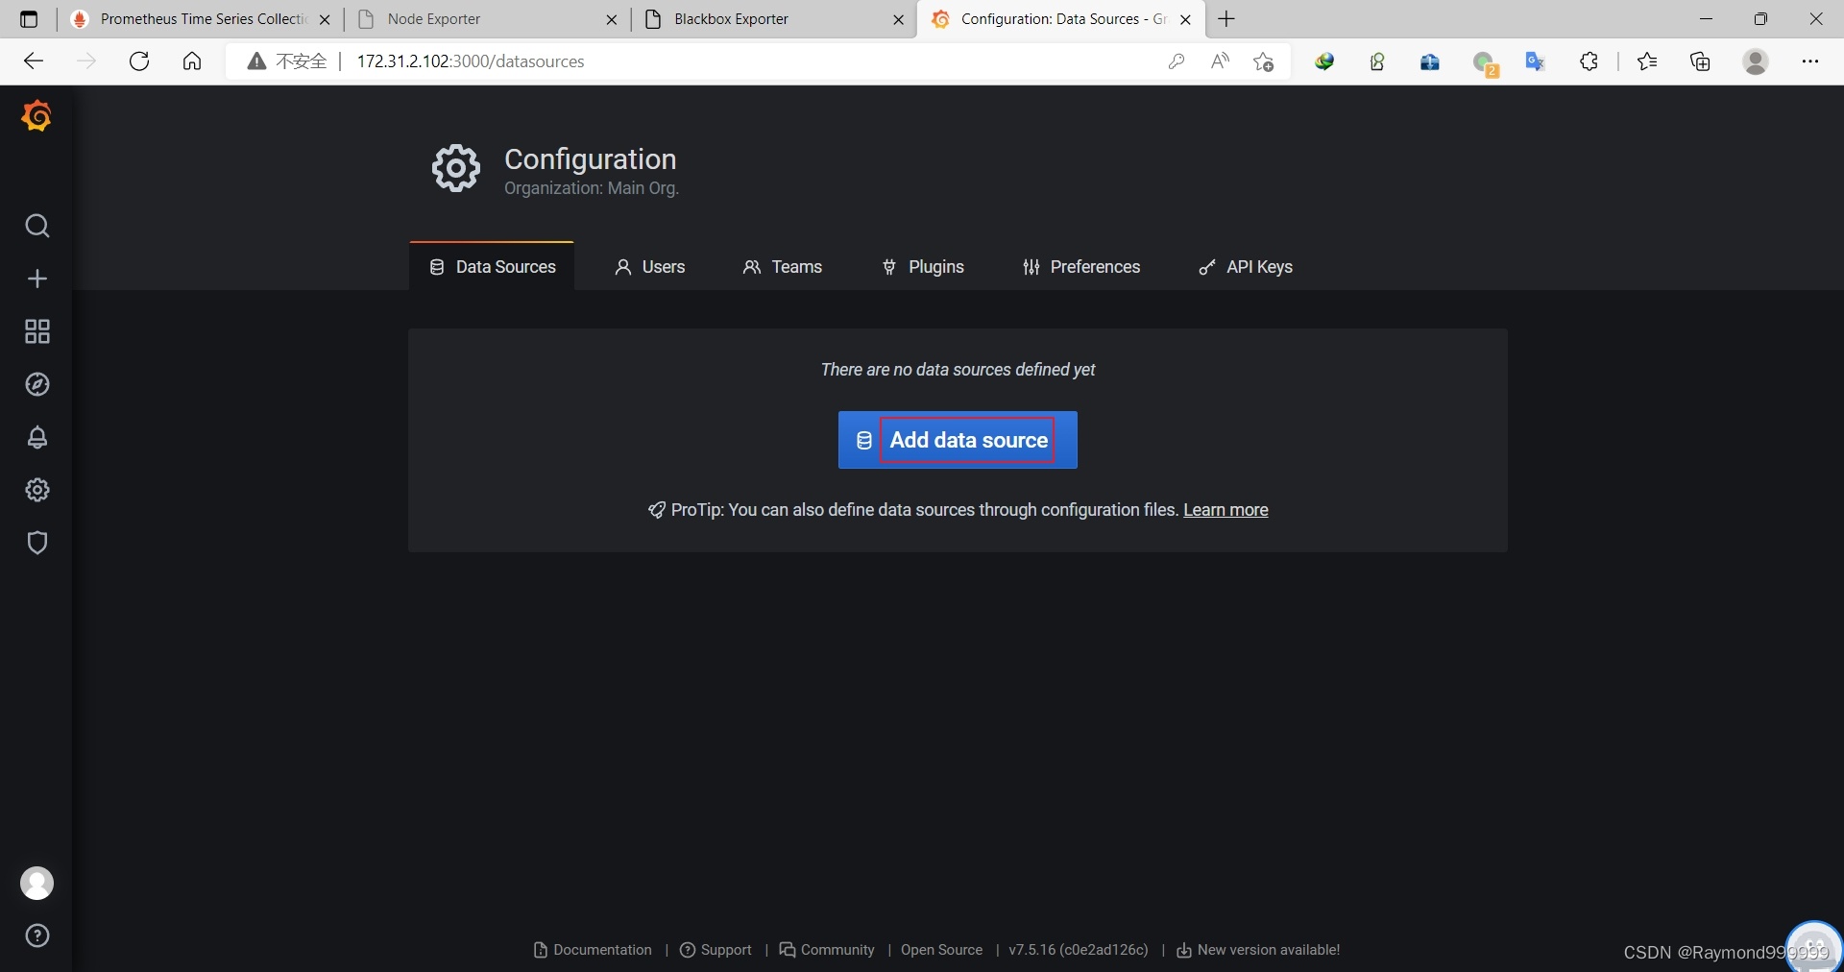Screen dimensions: 1844x972
Task: Switch to the Prometheus Time Series browser tab
Action: pos(202,19)
